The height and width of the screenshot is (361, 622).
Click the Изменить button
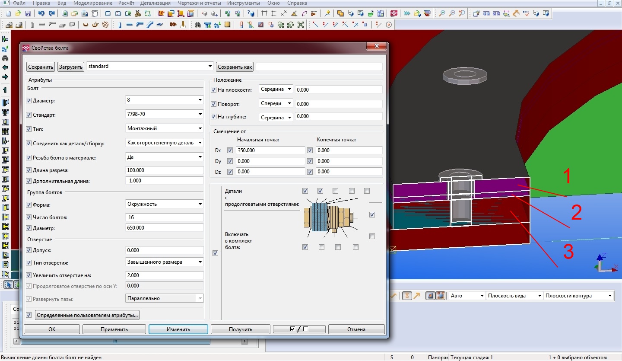pyautogui.click(x=178, y=329)
